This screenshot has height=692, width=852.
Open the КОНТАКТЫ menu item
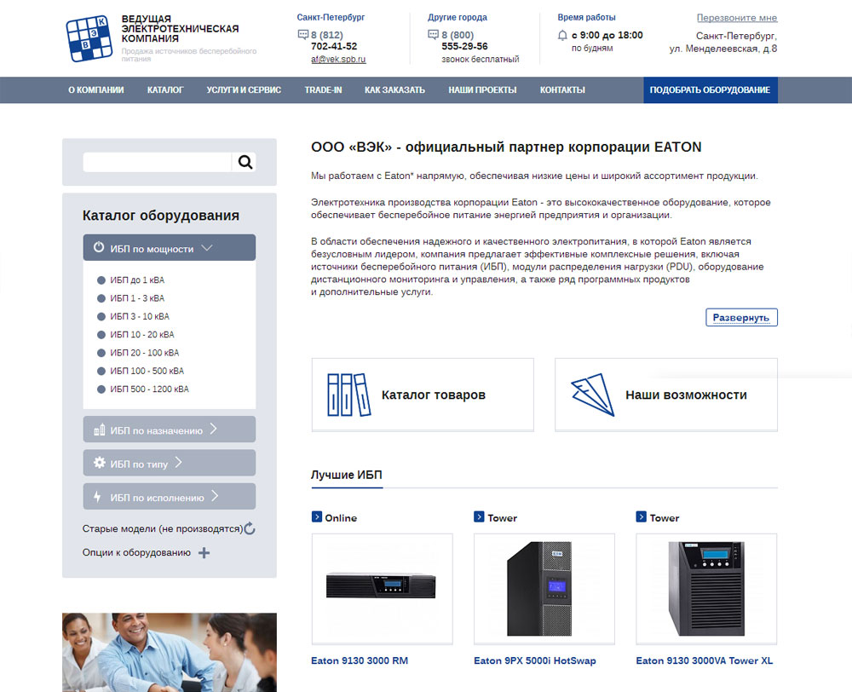tap(562, 90)
